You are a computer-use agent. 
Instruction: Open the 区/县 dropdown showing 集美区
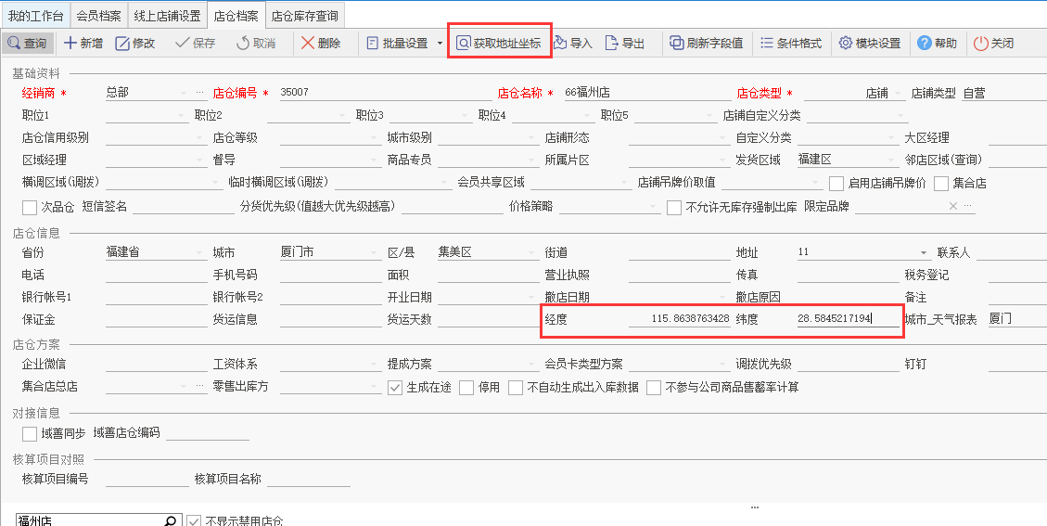click(x=532, y=252)
